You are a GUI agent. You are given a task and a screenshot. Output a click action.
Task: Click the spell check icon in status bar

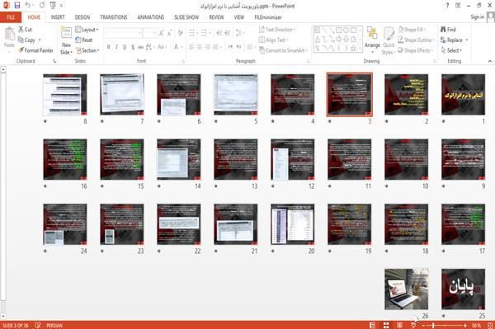tap(38, 325)
